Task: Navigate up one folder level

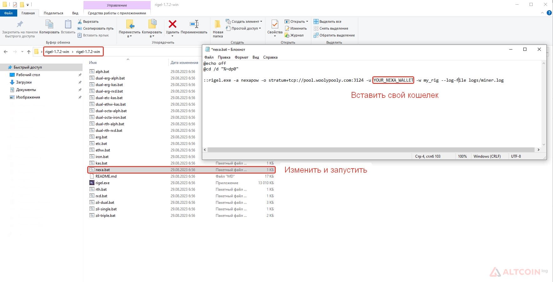Action: click(x=29, y=52)
